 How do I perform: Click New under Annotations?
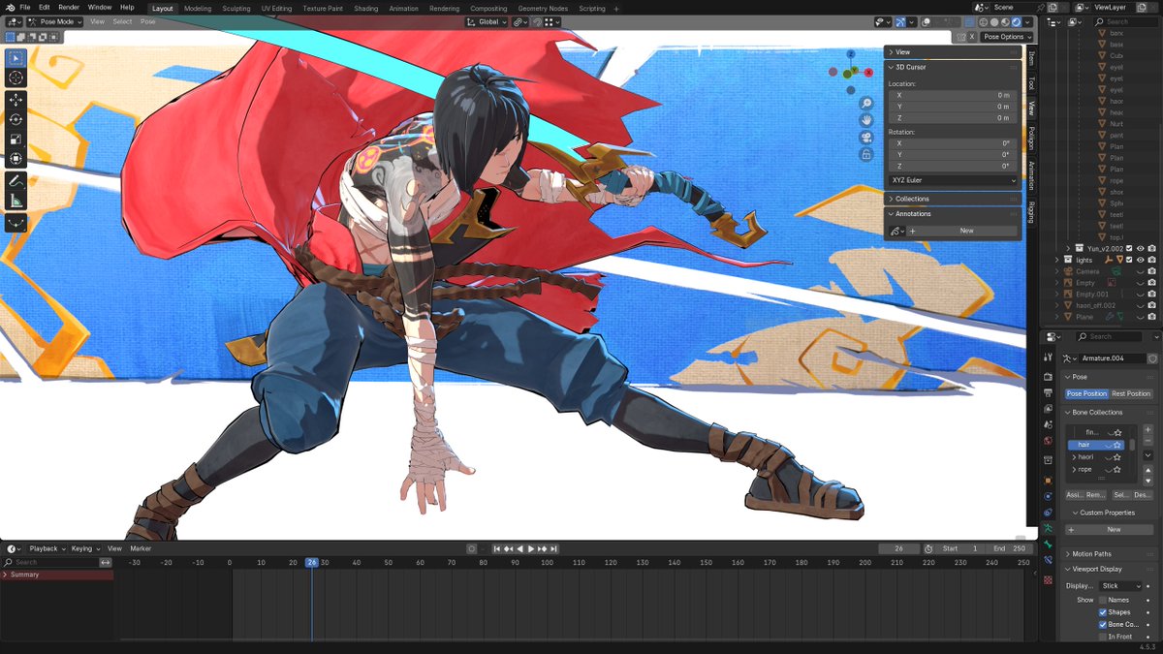[x=965, y=232]
